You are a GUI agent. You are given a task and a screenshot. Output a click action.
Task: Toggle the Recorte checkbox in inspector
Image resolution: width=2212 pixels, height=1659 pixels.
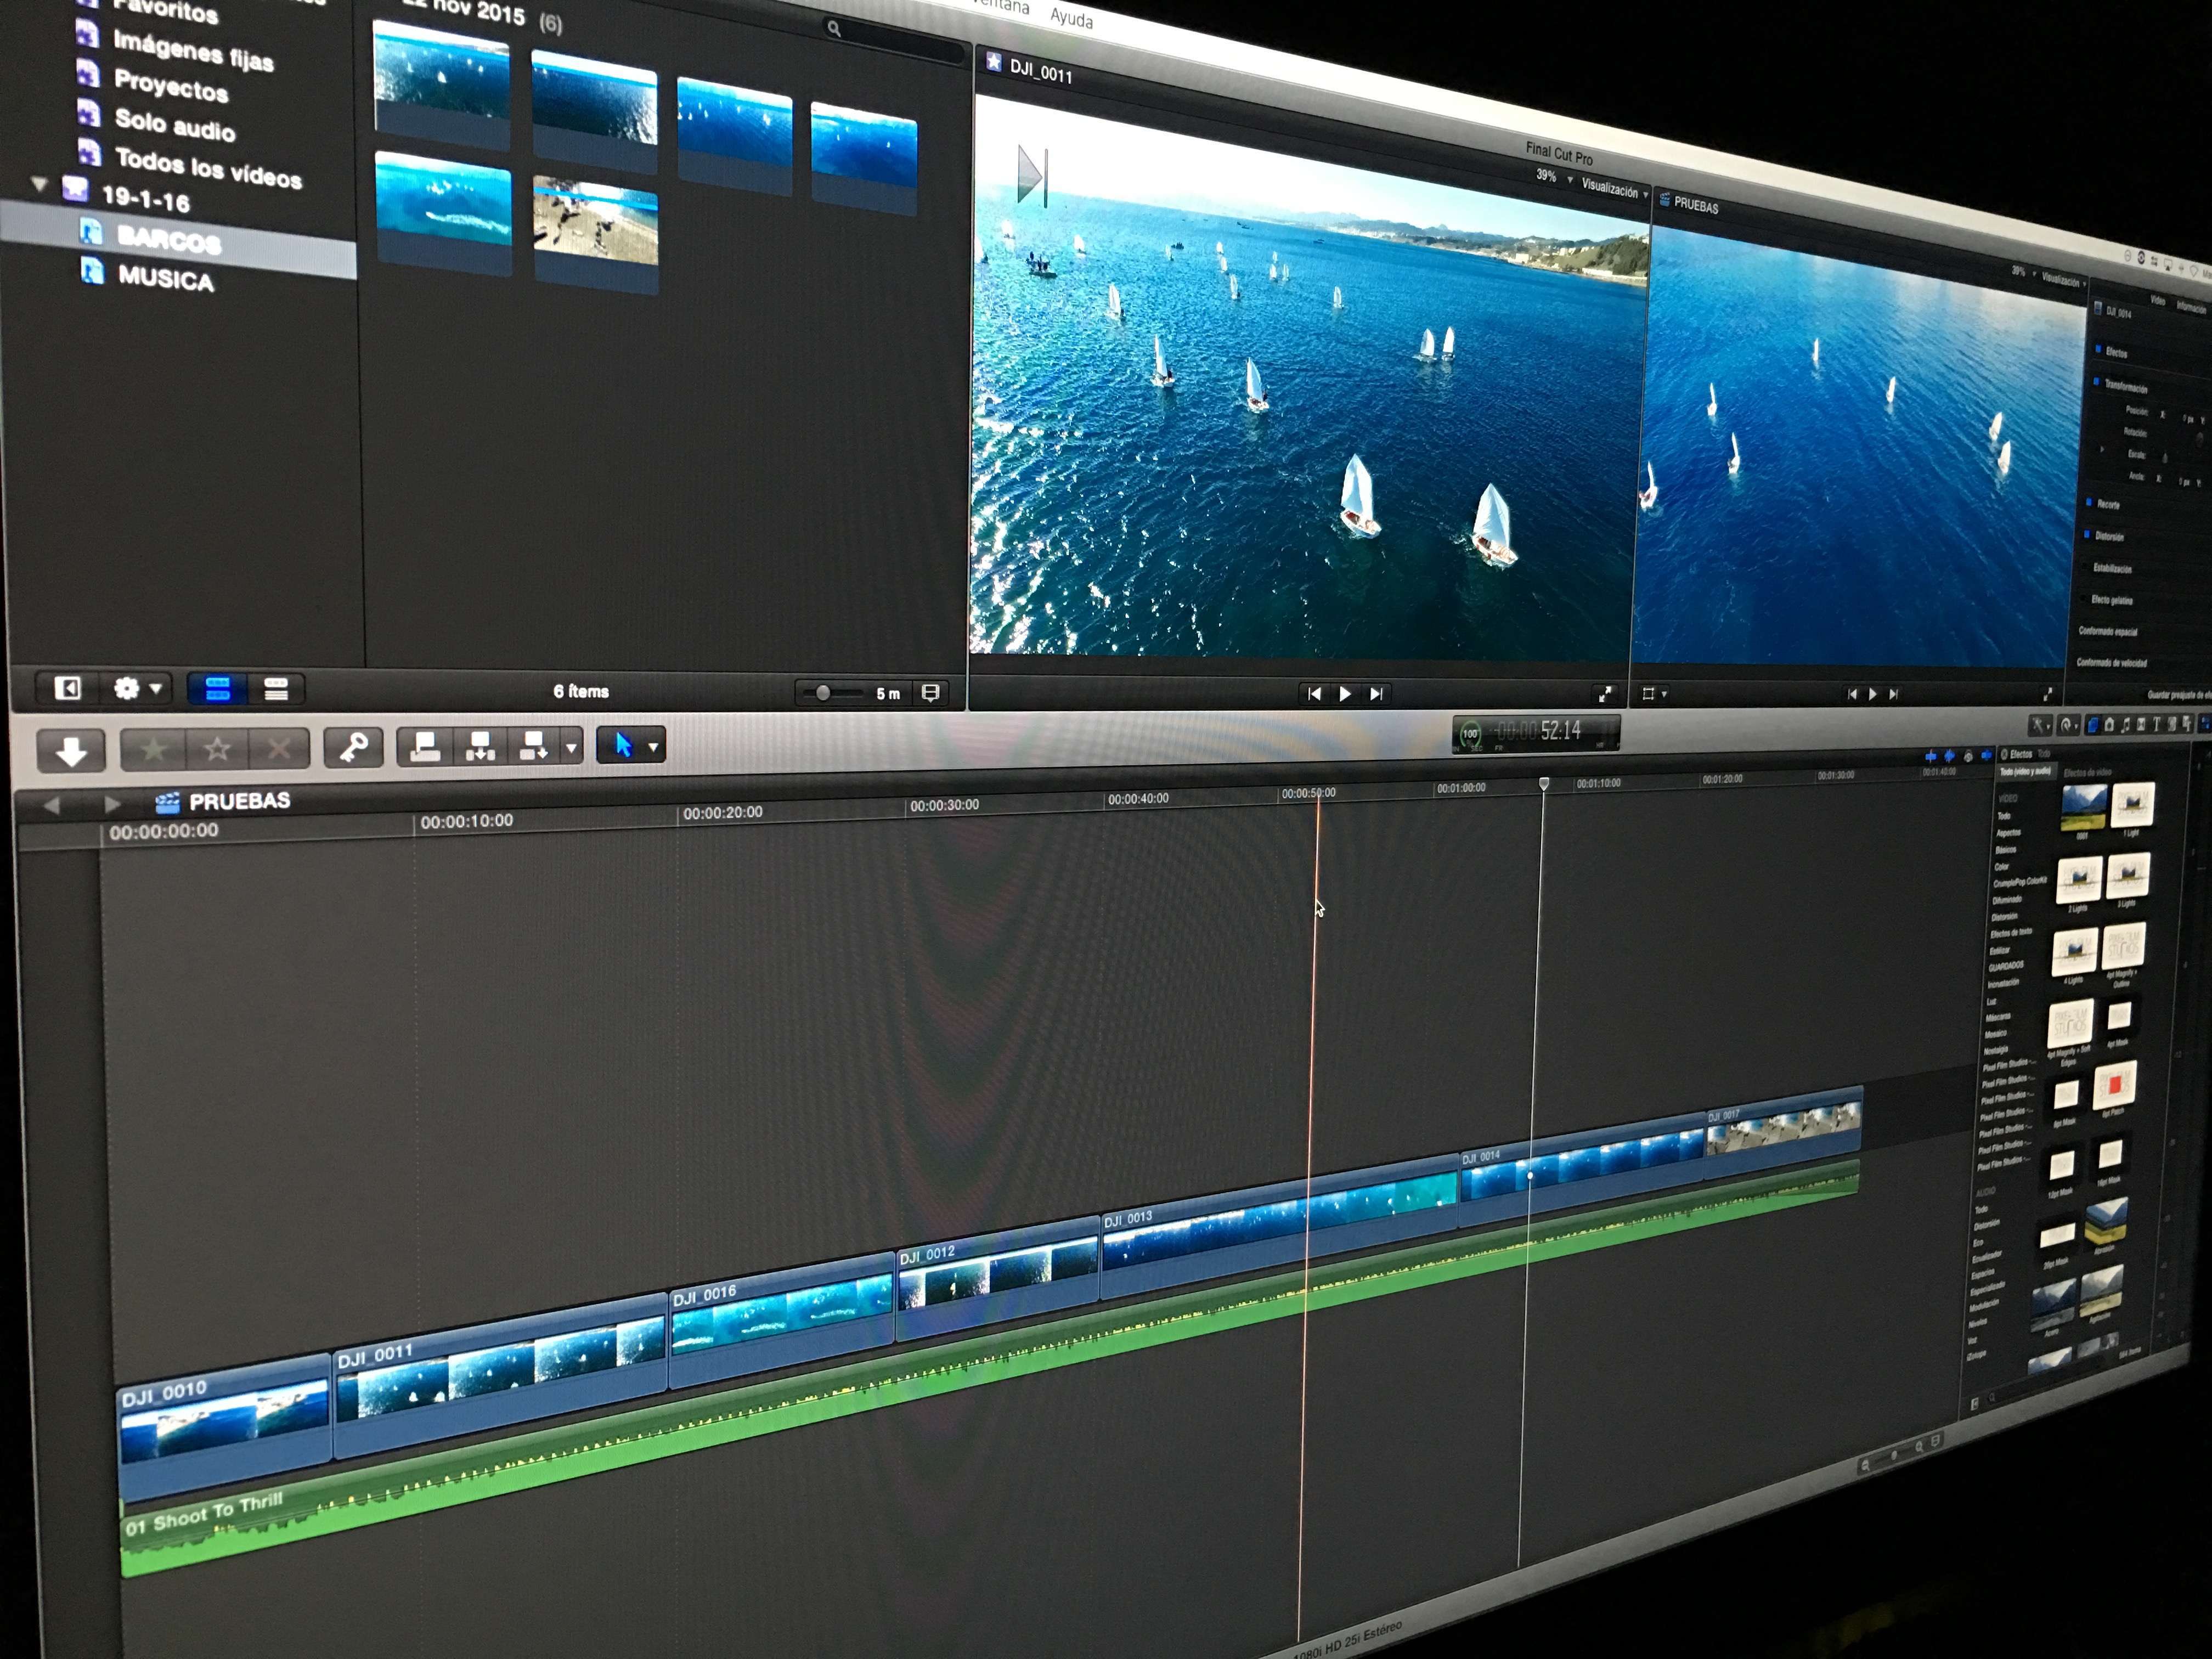[x=2088, y=503]
